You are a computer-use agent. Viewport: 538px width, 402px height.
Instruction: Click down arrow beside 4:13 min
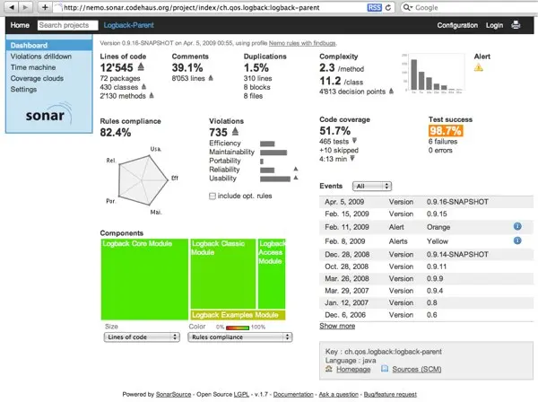click(x=352, y=158)
